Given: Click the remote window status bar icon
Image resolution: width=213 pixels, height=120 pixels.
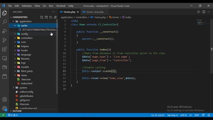Looking at the screenshot, I should click(3, 115).
